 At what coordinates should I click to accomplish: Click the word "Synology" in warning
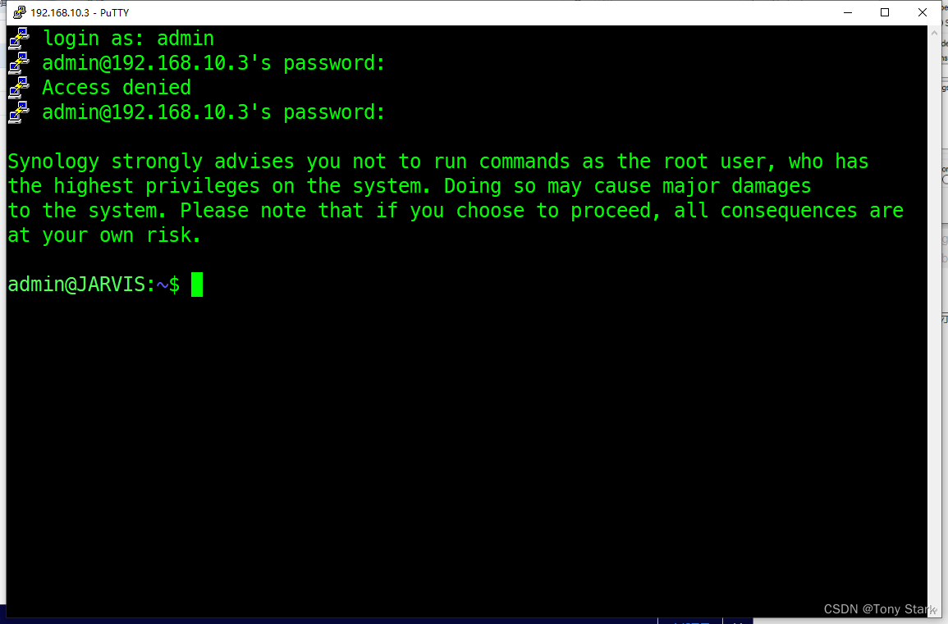tap(53, 162)
